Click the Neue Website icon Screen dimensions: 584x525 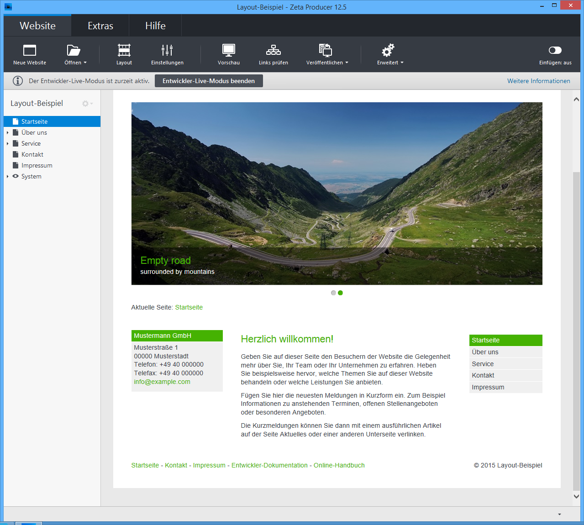30,50
